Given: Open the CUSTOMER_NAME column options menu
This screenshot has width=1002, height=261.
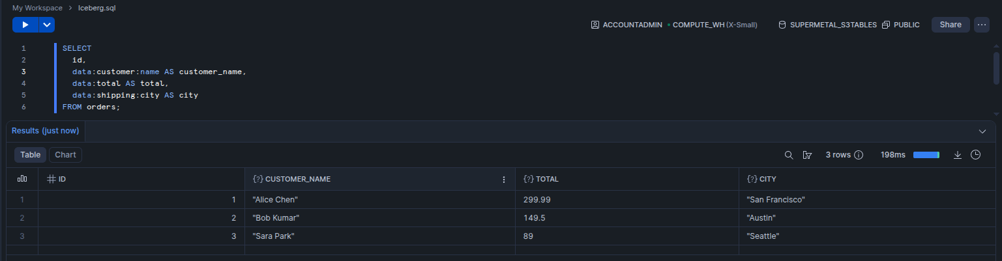Looking at the screenshot, I should (x=503, y=180).
